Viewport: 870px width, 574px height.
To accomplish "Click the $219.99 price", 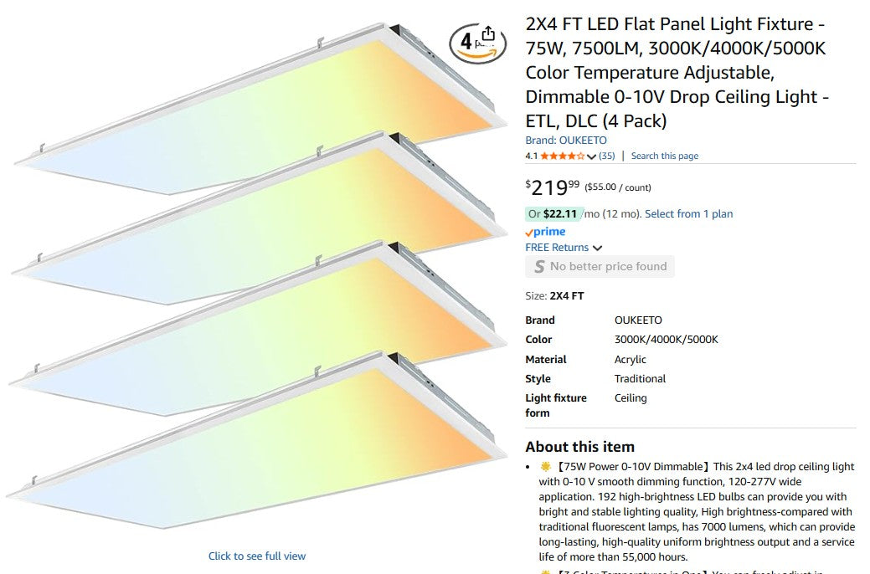I will 552,186.
